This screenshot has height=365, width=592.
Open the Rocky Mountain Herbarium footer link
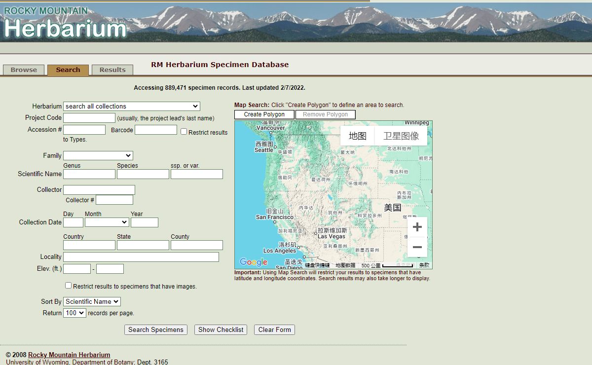coord(69,355)
